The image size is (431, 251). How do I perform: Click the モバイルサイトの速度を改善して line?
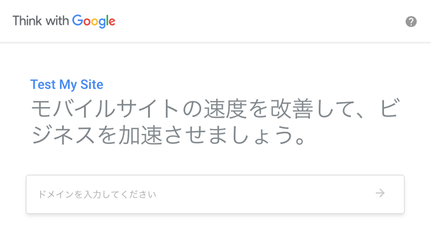(215, 109)
